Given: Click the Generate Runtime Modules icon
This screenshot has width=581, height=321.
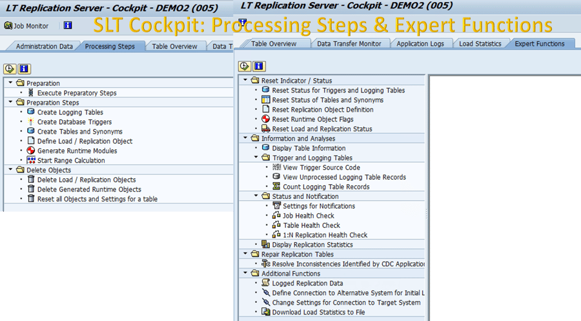Looking at the screenshot, I should [31, 150].
